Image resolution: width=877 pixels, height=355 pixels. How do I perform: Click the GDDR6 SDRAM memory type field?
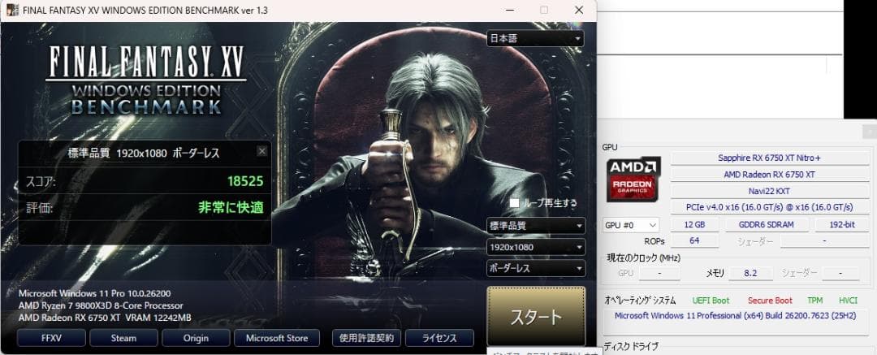(x=767, y=224)
